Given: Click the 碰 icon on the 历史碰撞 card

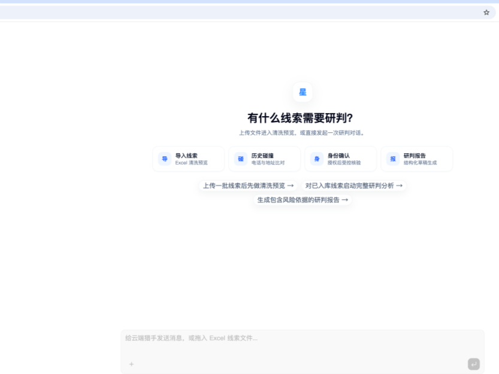Looking at the screenshot, I should [x=241, y=159].
